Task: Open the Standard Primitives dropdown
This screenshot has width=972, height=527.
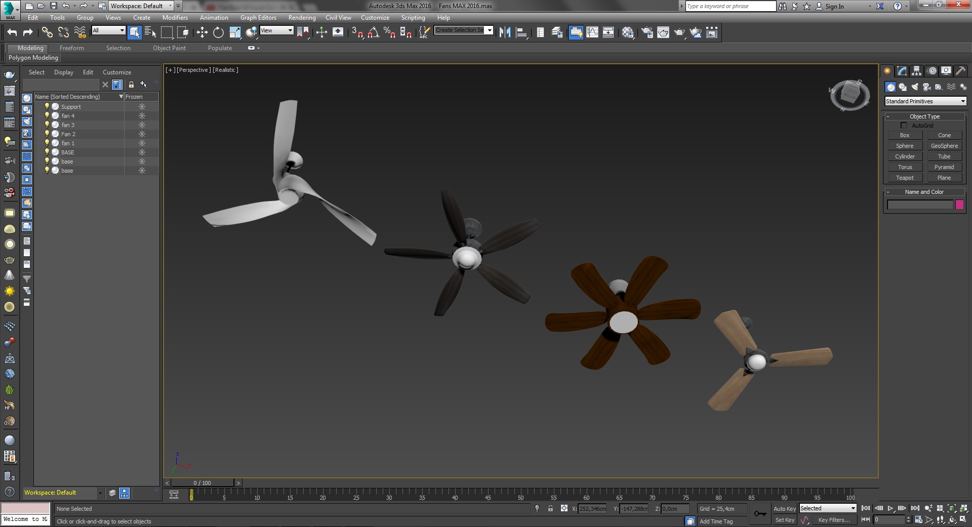Action: [x=925, y=101]
